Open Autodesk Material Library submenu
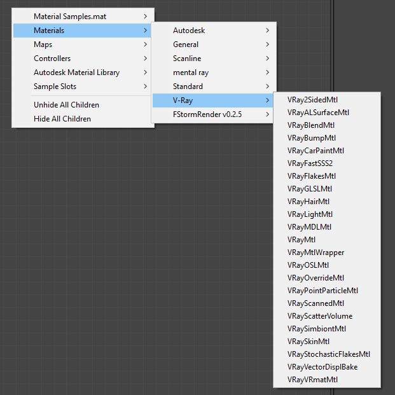 pos(82,73)
